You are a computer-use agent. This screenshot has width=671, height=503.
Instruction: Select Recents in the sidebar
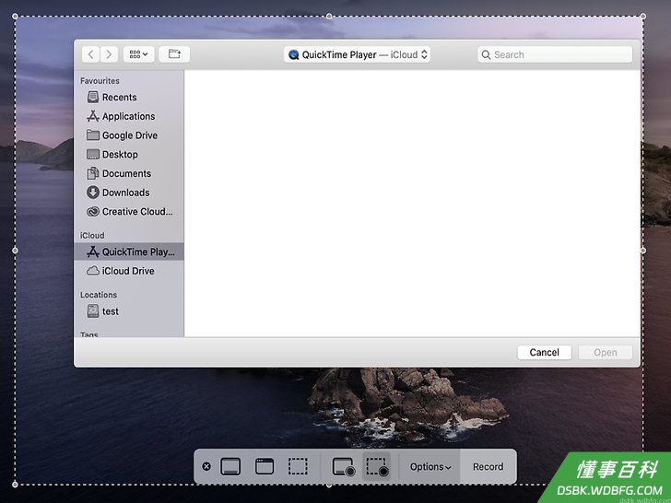tap(128, 97)
